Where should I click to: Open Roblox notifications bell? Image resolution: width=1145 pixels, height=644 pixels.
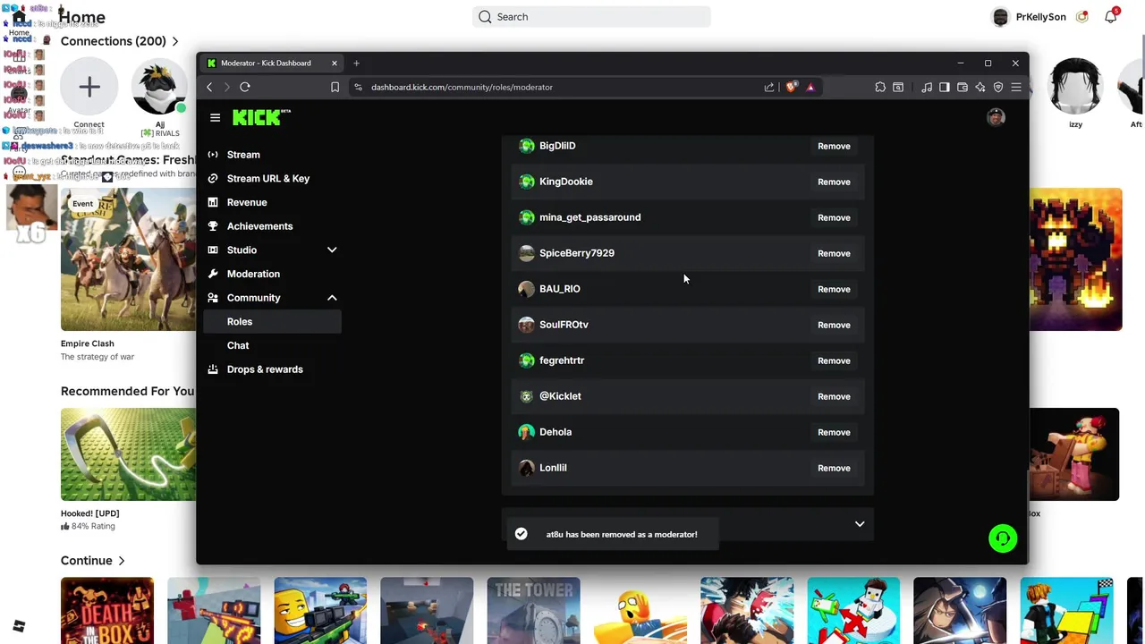(x=1111, y=16)
